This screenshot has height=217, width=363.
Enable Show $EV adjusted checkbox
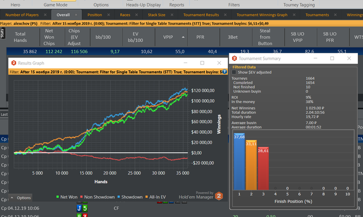[x=234, y=72]
